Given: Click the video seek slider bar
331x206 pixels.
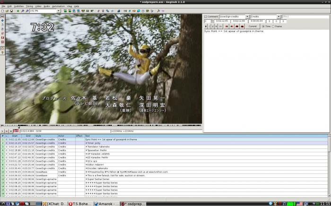Looking at the screenshot, I should (x=101, y=126).
